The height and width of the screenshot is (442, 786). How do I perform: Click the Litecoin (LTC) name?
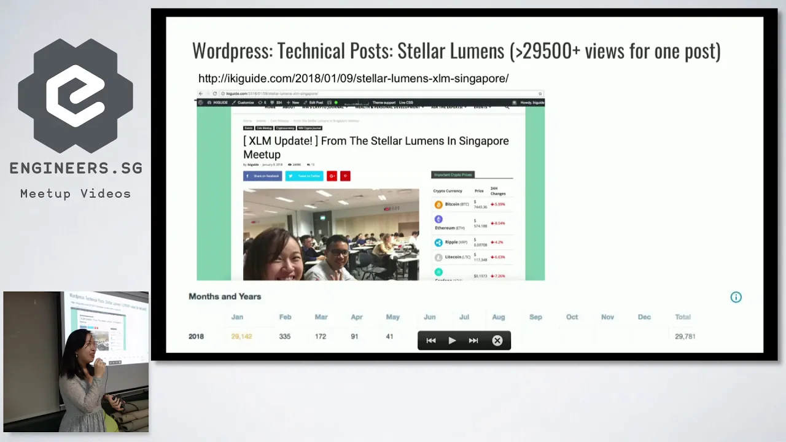(x=457, y=257)
